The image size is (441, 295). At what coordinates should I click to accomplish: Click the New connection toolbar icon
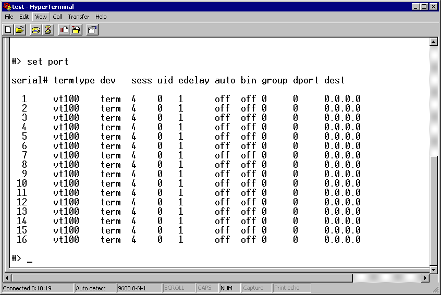pos(8,30)
